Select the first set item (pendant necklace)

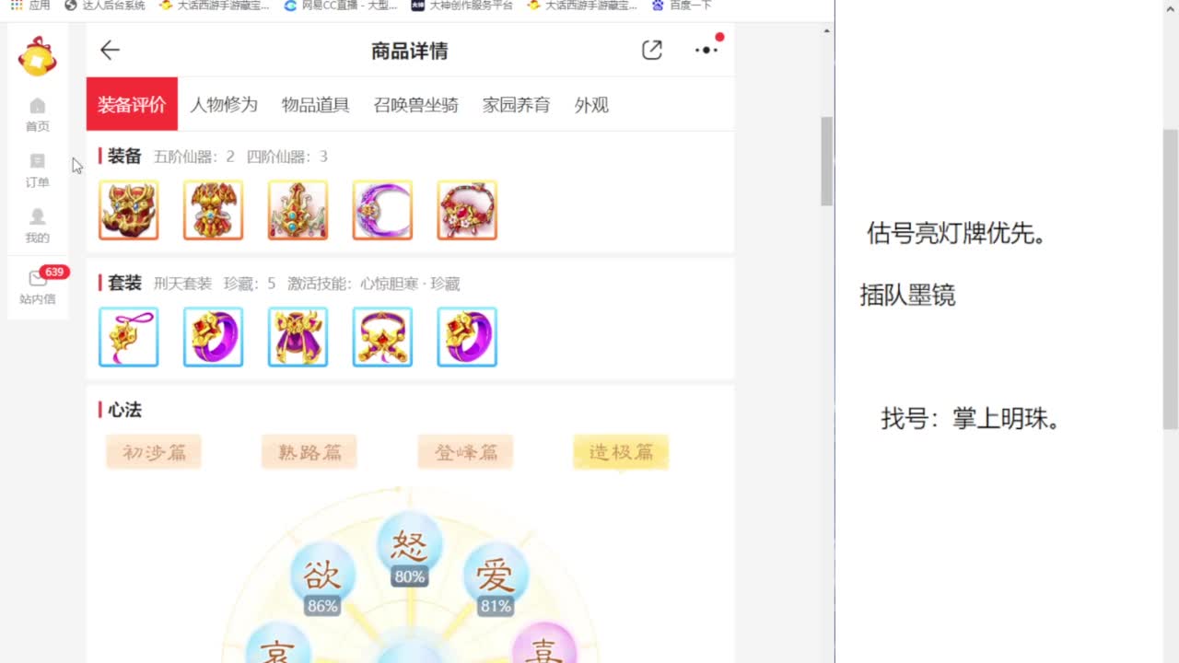[129, 337]
